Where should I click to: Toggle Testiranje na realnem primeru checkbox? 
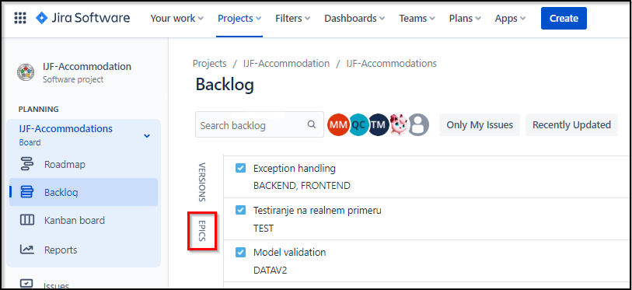pyautogui.click(x=240, y=210)
